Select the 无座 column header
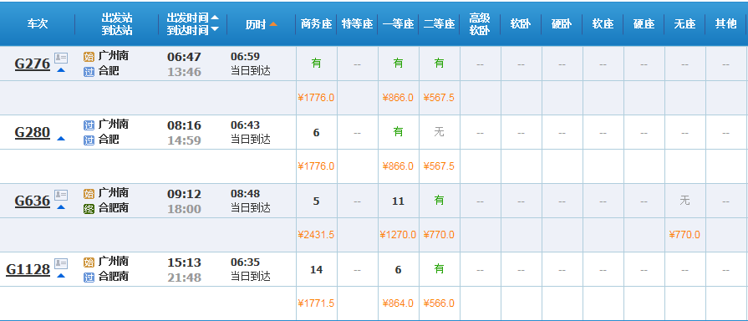This screenshot has height=321, width=748. click(684, 24)
